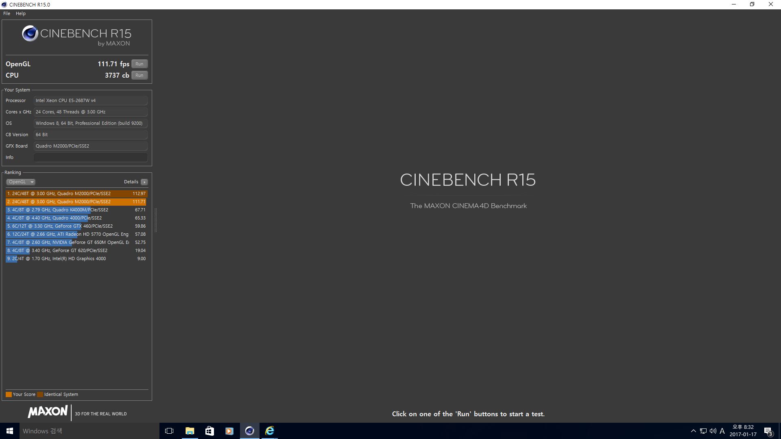
Task: Show hidden system tray icons
Action: [x=694, y=431]
